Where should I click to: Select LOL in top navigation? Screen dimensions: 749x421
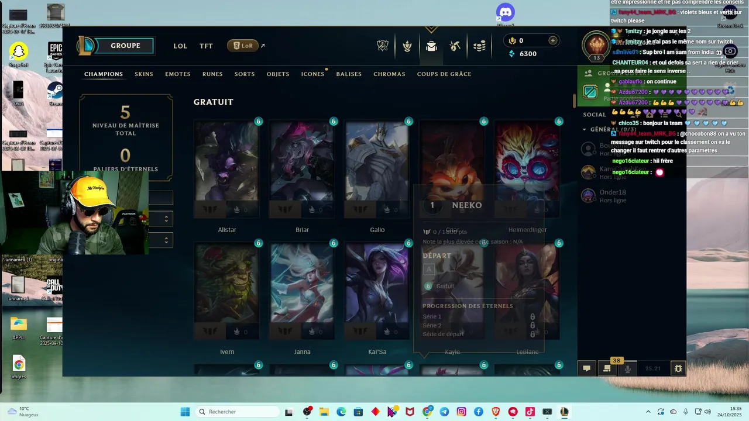tap(180, 46)
